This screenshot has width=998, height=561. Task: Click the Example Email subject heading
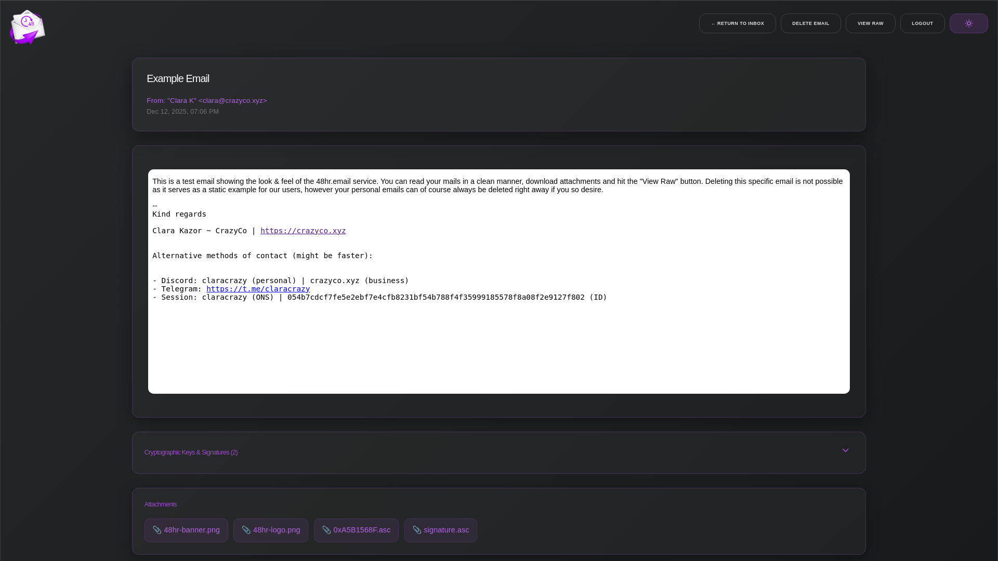click(x=178, y=78)
